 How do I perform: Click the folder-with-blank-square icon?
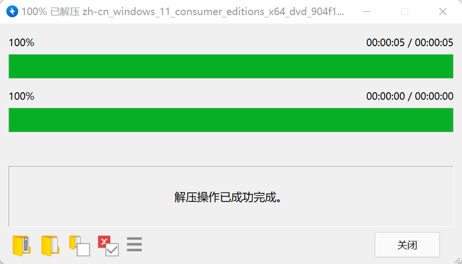point(80,246)
